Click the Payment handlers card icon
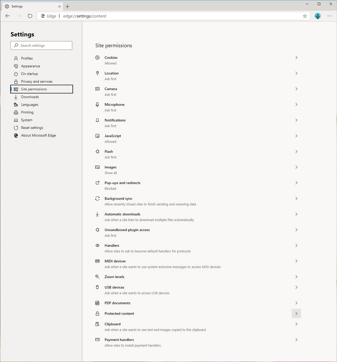The image size is (337, 362). click(97, 340)
